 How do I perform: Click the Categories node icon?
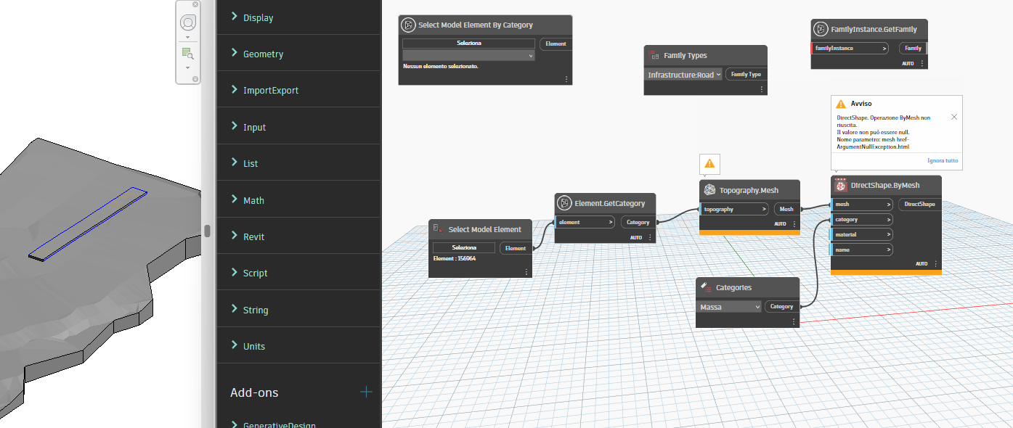(705, 287)
